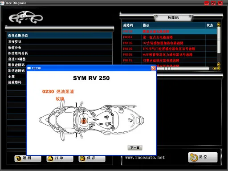Click the printer icon on 打印

tap(50, 159)
